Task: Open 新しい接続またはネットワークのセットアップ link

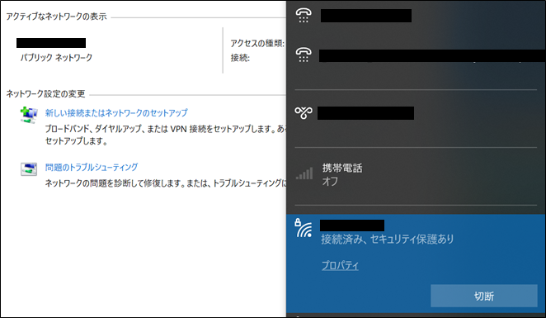Action: [116, 112]
